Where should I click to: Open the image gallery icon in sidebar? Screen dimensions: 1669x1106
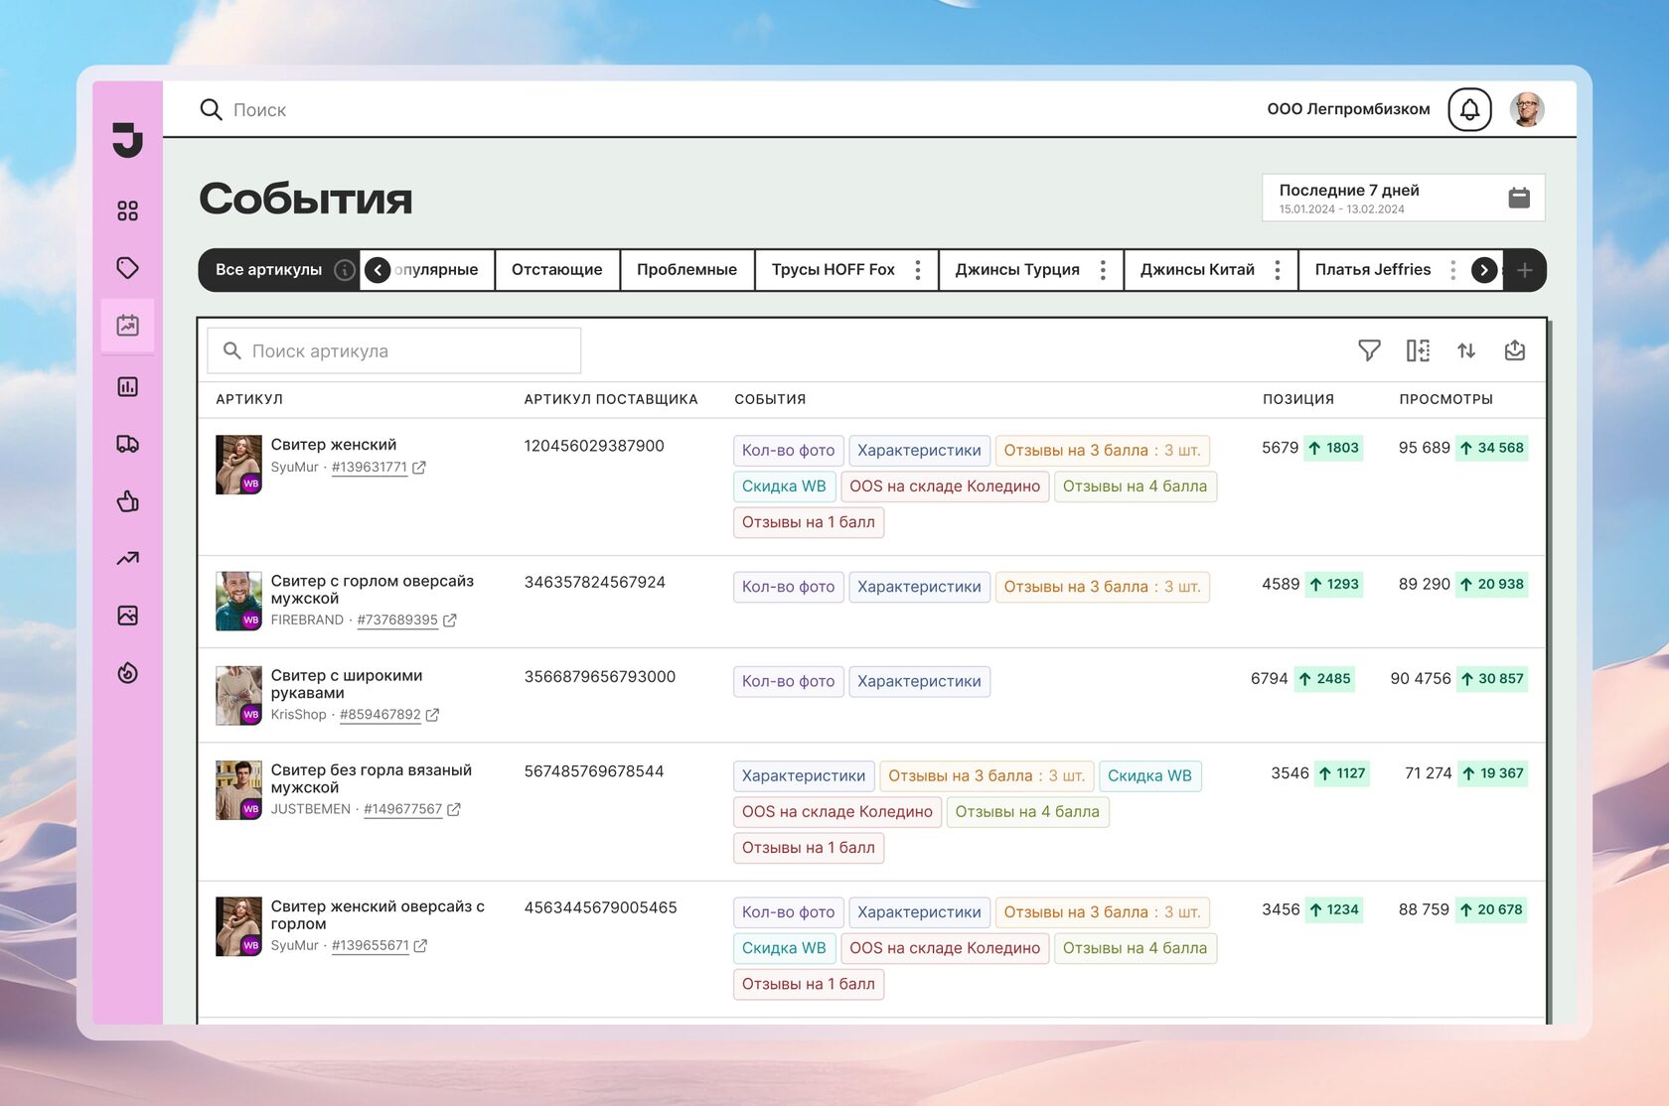pyautogui.click(x=127, y=616)
